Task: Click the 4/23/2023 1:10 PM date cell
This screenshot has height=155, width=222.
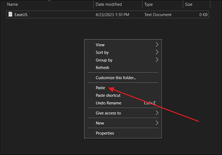Action: pyautogui.click(x=112, y=15)
